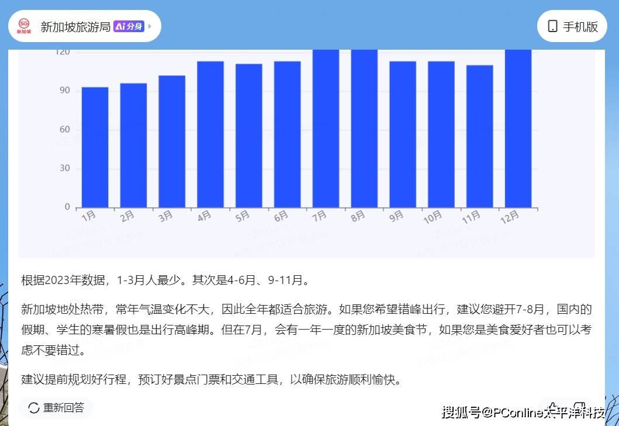This screenshot has width=619, height=426.
Task: Select the 12月 bar in the chart
Action: [x=518, y=129]
